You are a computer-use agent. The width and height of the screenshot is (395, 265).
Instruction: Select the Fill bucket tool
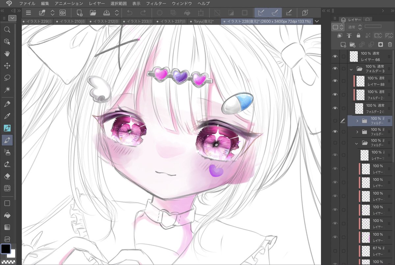tap(7, 215)
